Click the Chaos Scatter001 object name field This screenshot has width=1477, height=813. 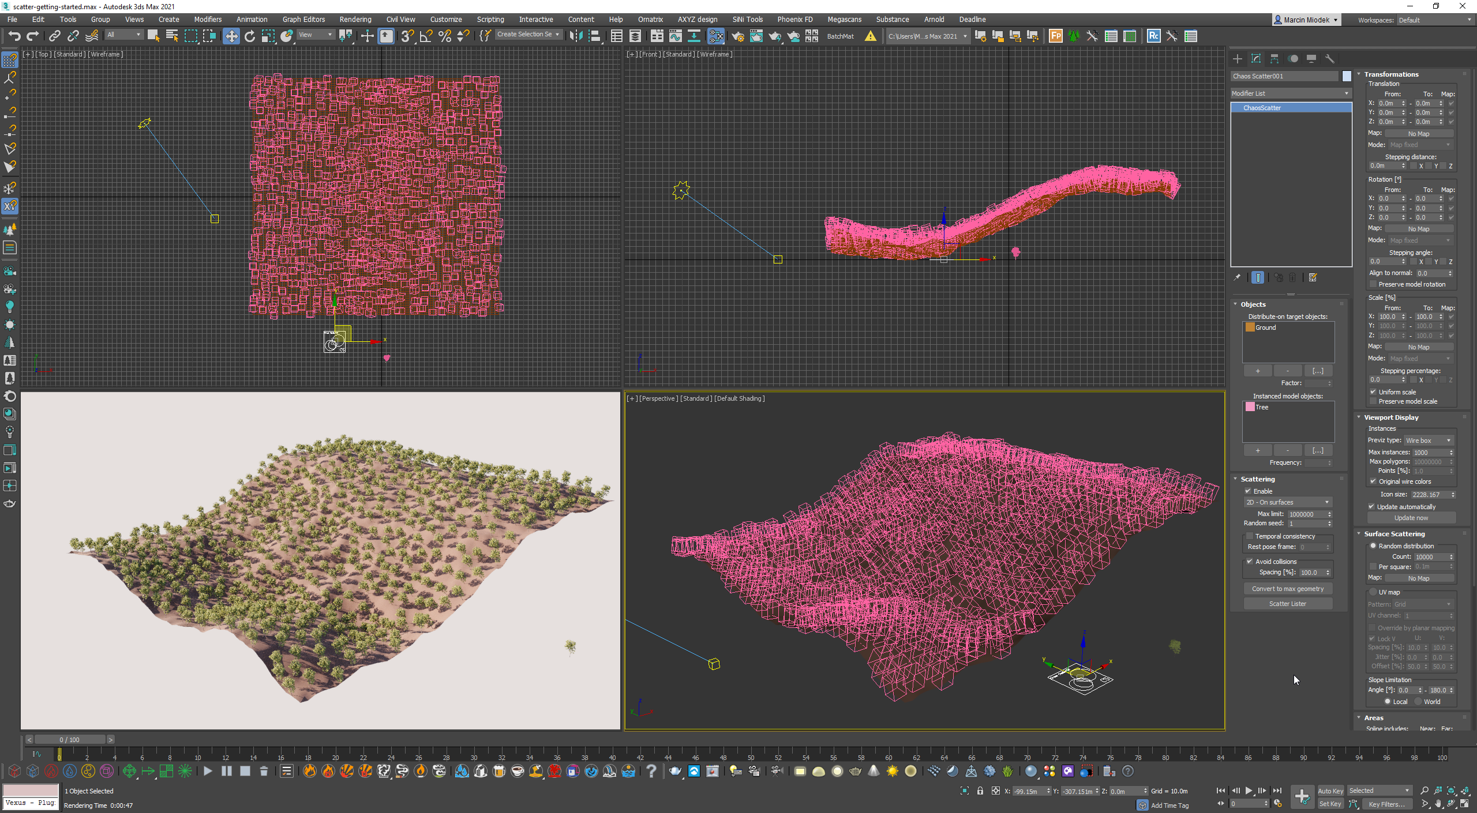[x=1284, y=76]
